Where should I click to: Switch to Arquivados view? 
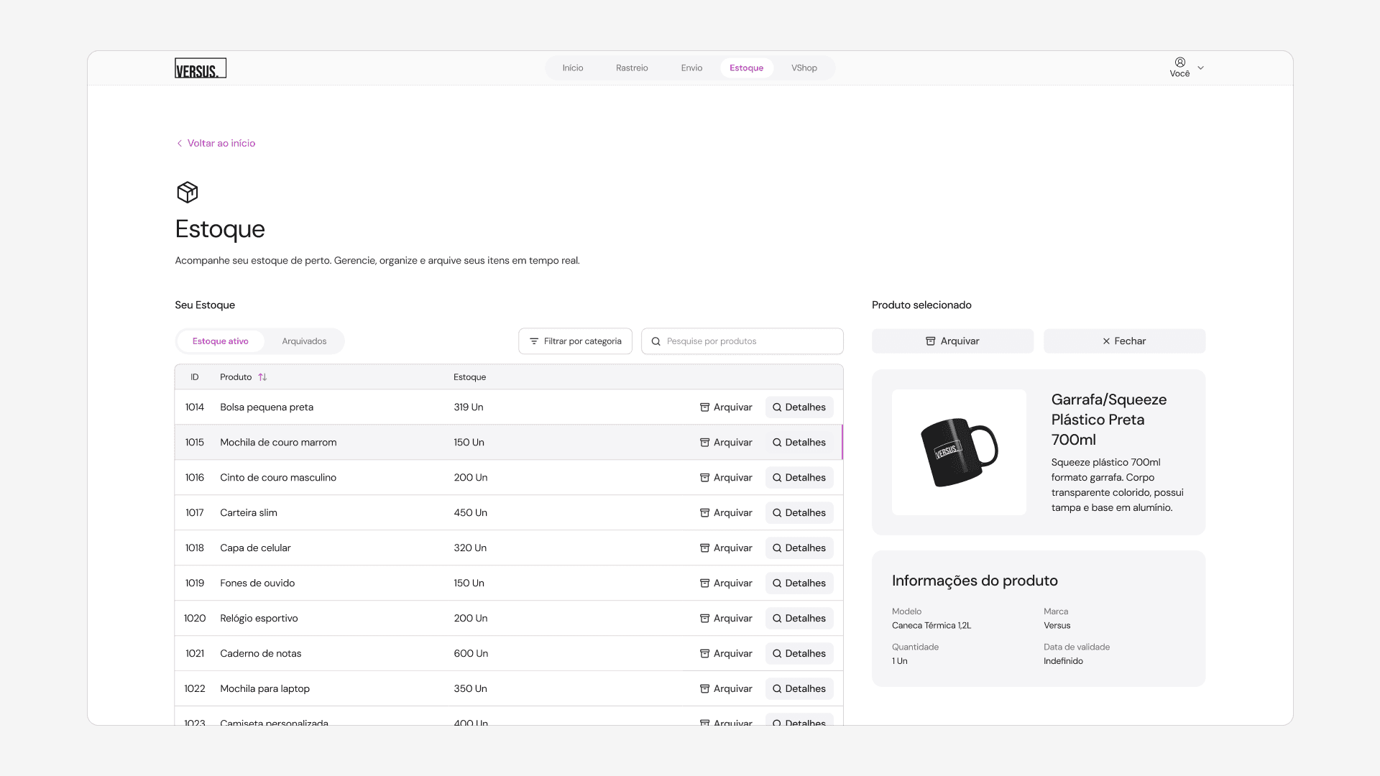coord(304,341)
